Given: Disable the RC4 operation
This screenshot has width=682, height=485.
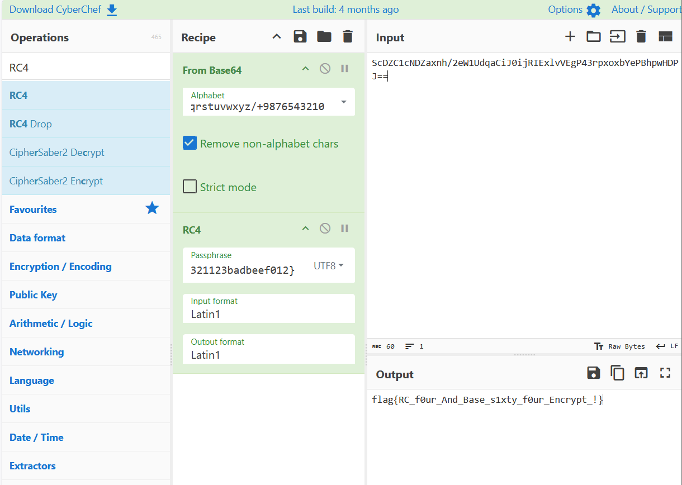Looking at the screenshot, I should (x=325, y=229).
